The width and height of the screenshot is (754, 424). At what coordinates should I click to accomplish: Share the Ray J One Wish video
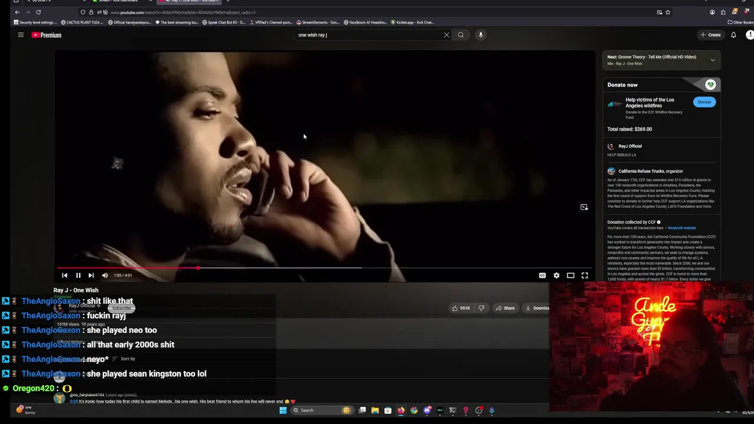point(505,308)
